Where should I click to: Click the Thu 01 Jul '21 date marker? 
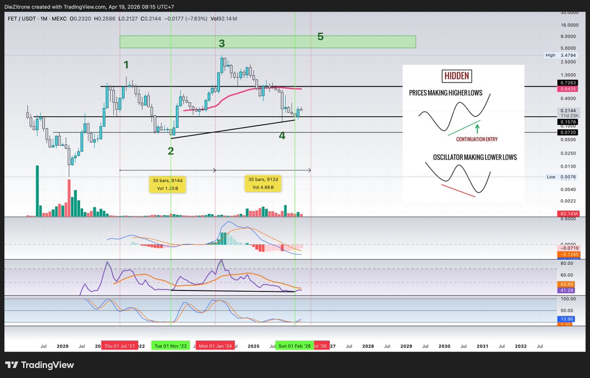pos(119,346)
